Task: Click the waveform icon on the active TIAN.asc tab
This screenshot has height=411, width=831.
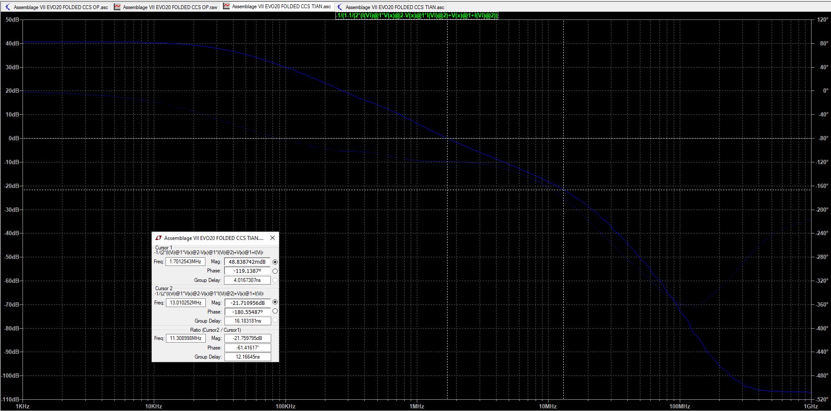Action: tap(226, 6)
